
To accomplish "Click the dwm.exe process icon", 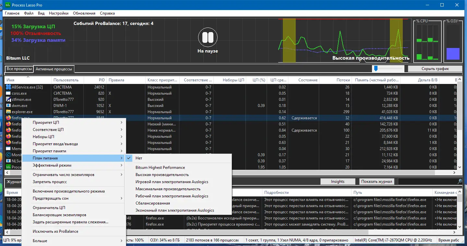I will (8, 106).
